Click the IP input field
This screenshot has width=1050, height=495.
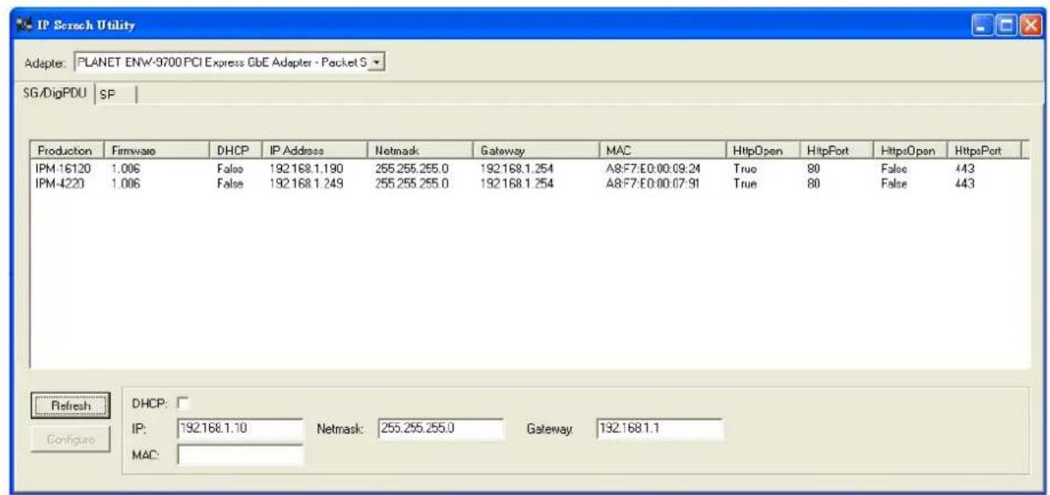tap(240, 429)
